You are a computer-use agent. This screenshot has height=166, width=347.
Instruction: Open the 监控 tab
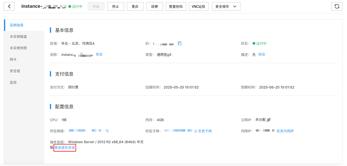tap(13, 82)
